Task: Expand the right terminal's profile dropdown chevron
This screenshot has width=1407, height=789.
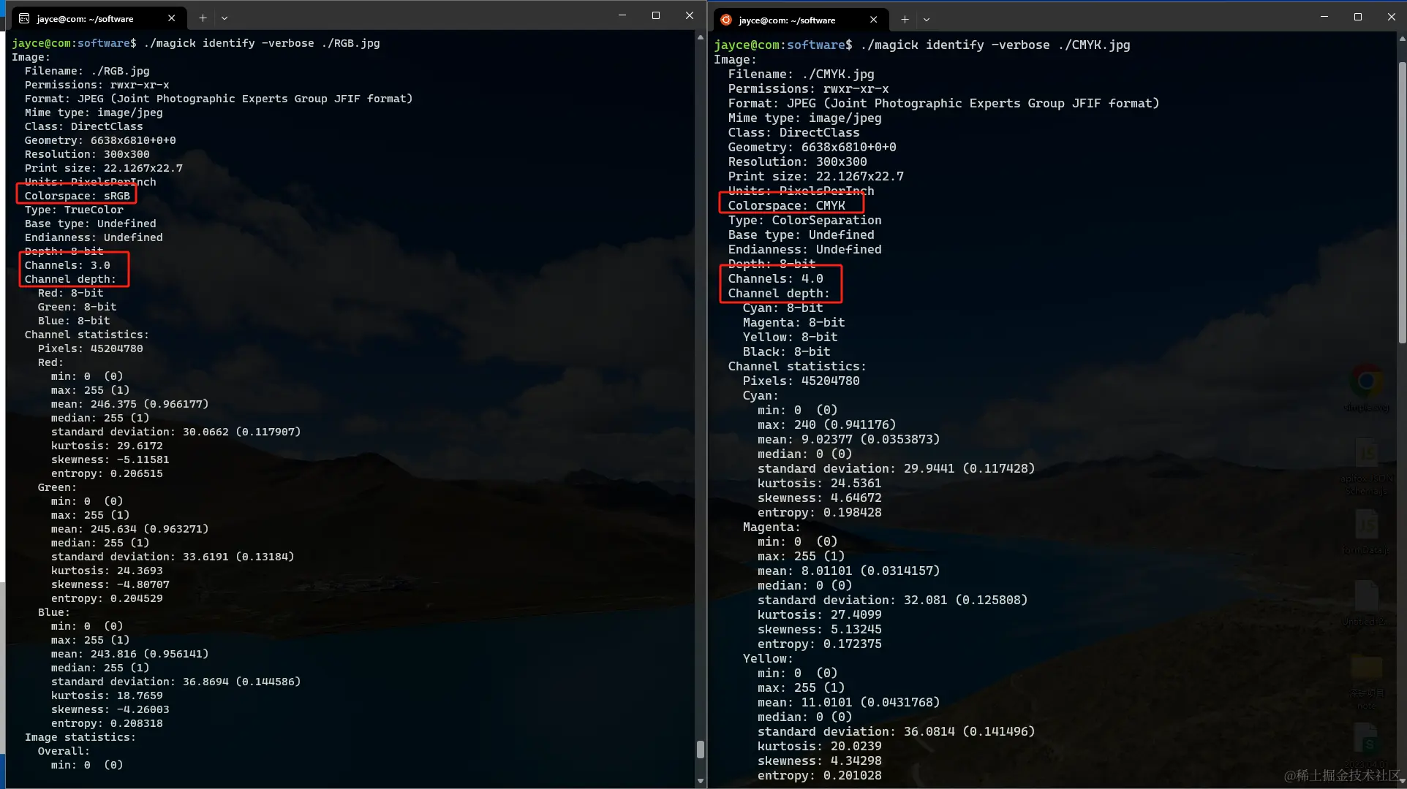Action: coord(927,20)
